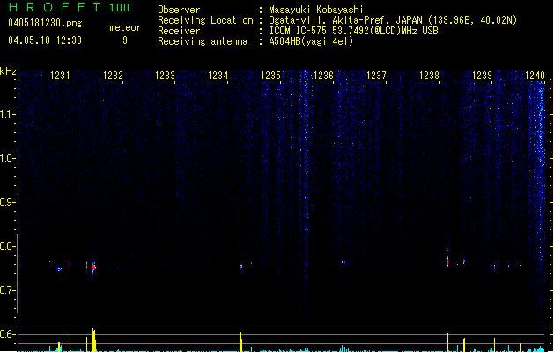Click the meteor echo near 1234
This screenshot has width=554, height=352.
241,267
